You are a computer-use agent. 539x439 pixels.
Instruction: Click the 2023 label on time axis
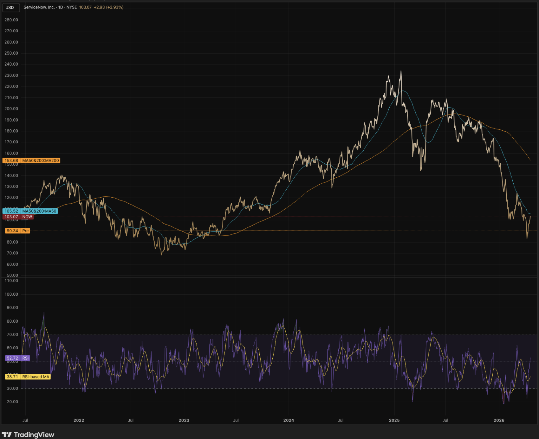click(x=184, y=420)
